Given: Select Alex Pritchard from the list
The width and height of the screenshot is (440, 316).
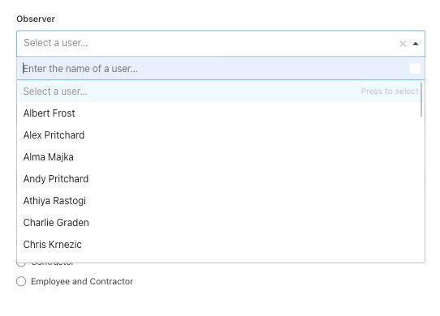Looking at the screenshot, I should tap(219, 135).
